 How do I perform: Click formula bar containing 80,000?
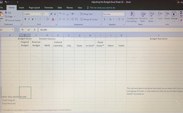click(x=111, y=30)
